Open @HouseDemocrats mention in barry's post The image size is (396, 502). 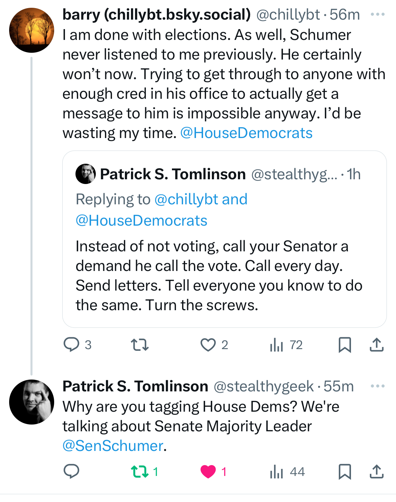(246, 133)
